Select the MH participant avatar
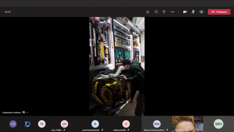Image resolution: width=234 pixels, height=132 pixels. coord(219,124)
